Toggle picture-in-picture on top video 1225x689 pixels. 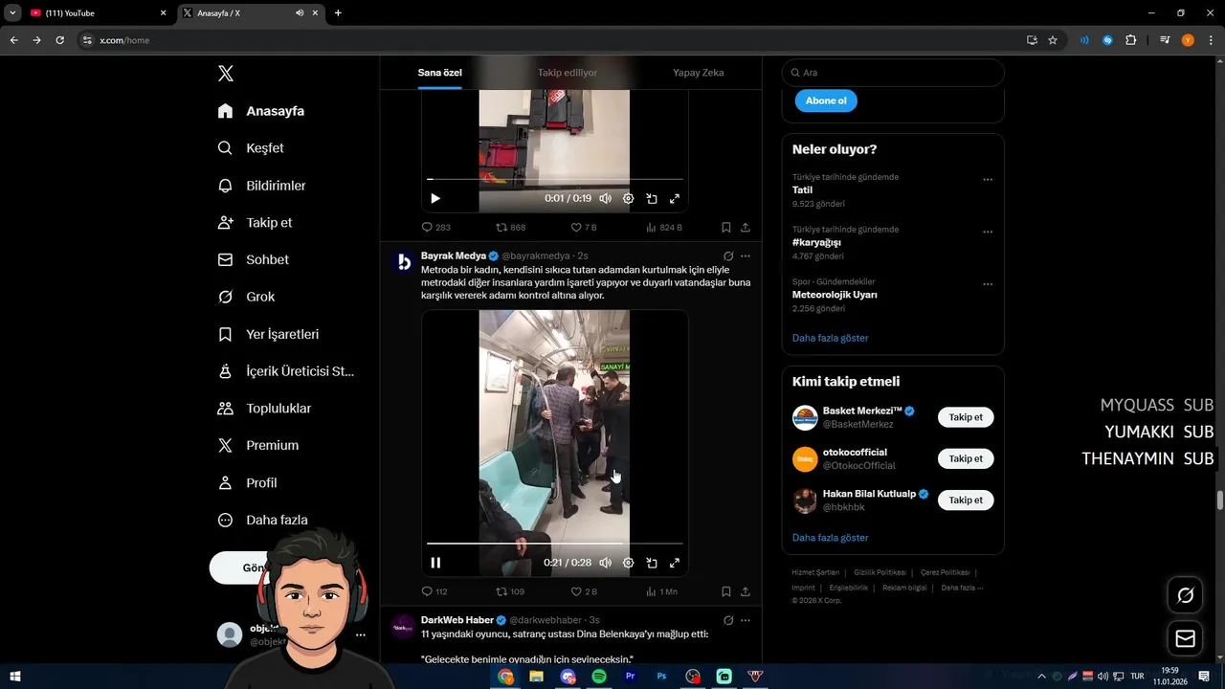click(652, 199)
